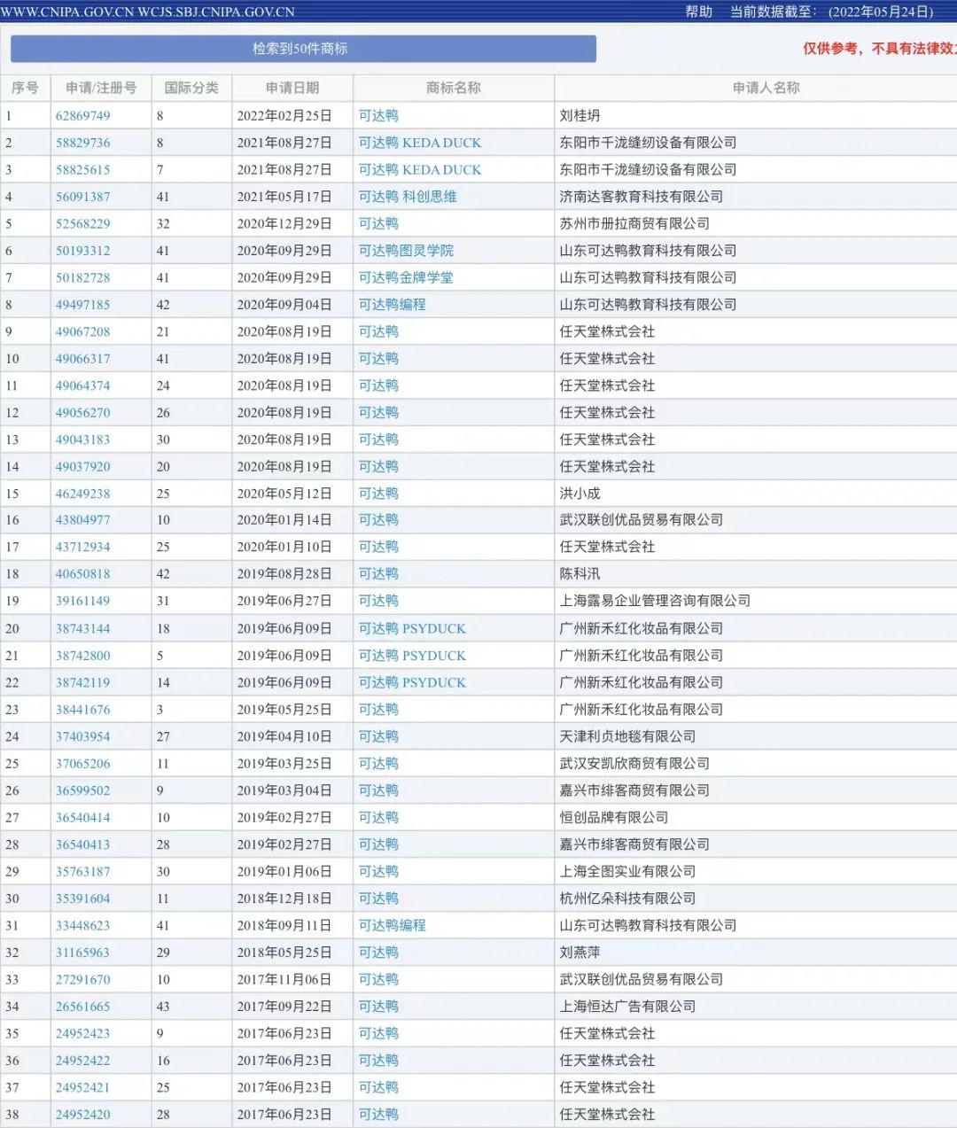Open trademark 可达鸭 KEDA DUCK in row 3
The height and width of the screenshot is (1128, 957).
(x=420, y=170)
